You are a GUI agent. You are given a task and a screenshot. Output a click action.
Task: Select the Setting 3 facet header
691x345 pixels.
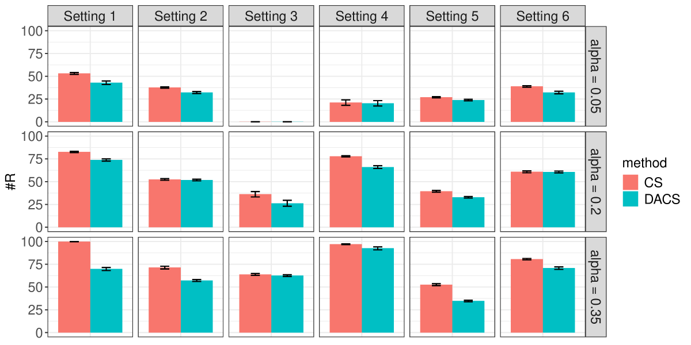click(271, 16)
